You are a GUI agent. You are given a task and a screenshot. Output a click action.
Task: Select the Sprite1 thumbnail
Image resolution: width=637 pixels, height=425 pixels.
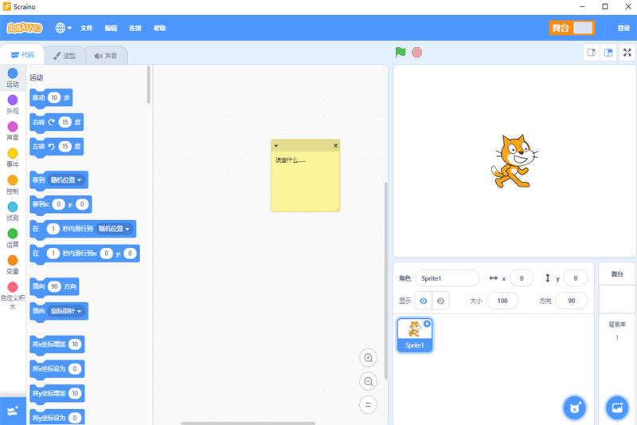(x=414, y=335)
